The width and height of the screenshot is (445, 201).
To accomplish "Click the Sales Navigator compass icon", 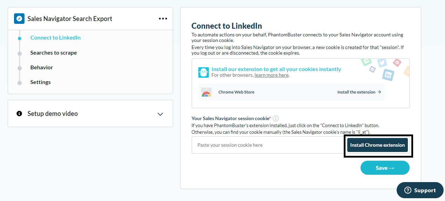I will tap(19, 19).
